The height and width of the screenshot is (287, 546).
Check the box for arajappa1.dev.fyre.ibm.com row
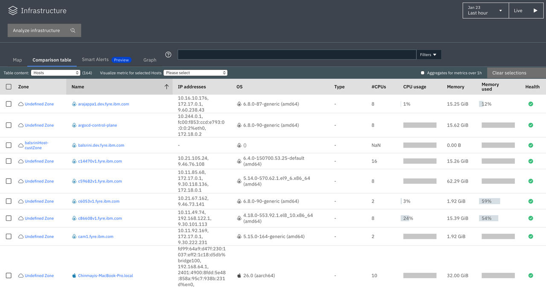(9, 104)
